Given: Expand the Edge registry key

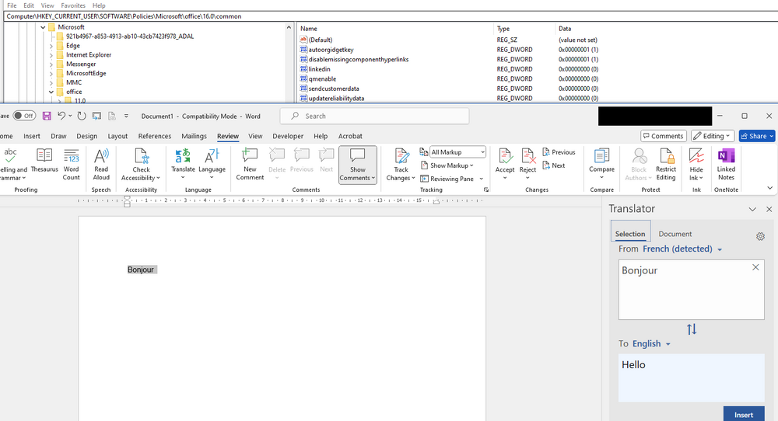Looking at the screenshot, I should 51,46.
